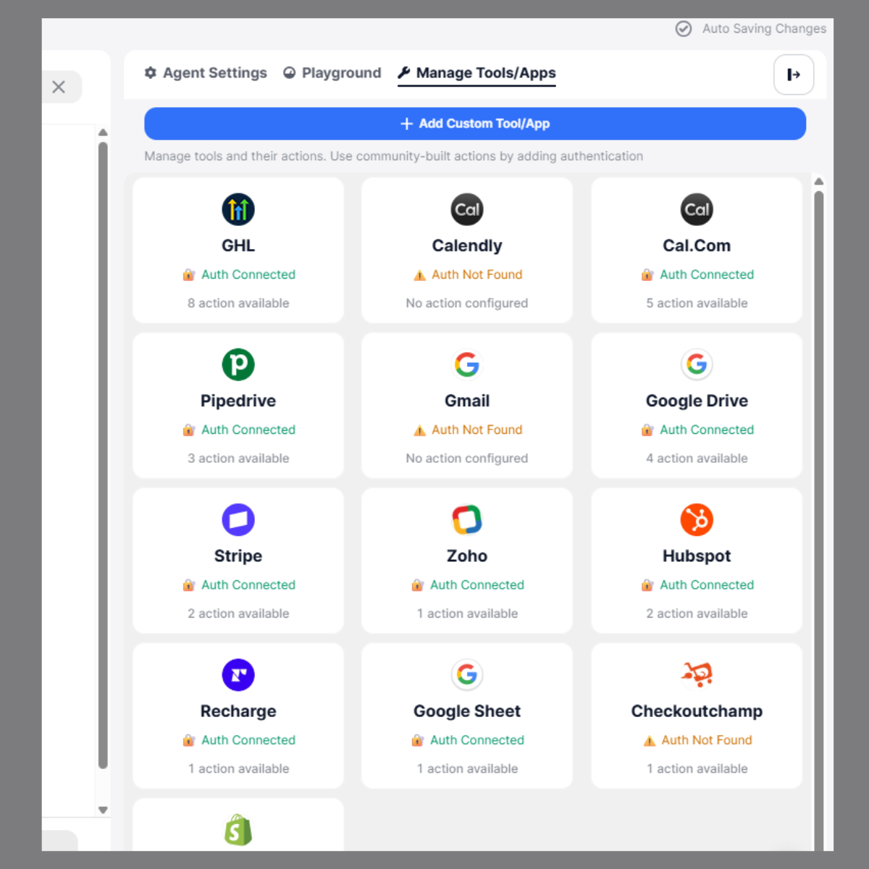
Task: Select the Recharge icon
Action: 238,674
